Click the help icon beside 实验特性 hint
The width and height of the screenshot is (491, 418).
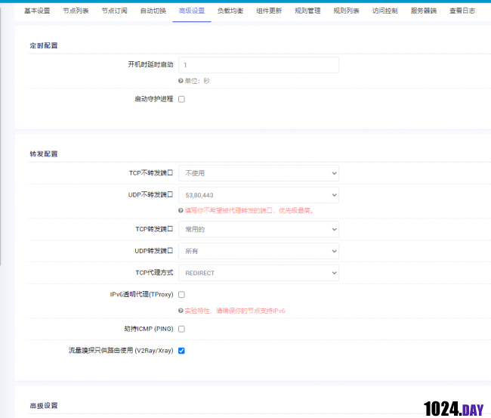(181, 311)
